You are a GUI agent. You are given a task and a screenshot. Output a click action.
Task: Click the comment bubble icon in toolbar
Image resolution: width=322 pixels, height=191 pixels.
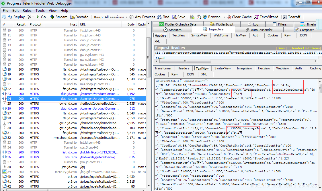(4, 17)
